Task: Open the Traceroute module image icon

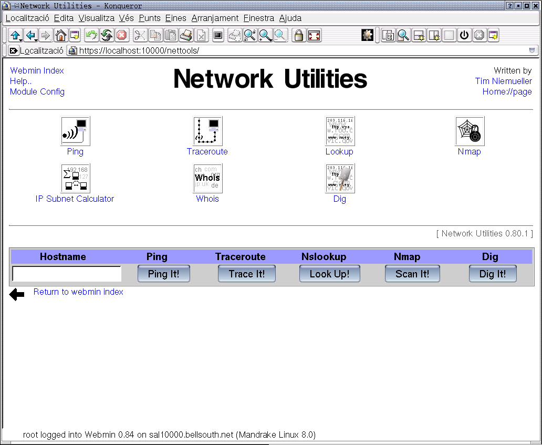Action: (x=207, y=131)
